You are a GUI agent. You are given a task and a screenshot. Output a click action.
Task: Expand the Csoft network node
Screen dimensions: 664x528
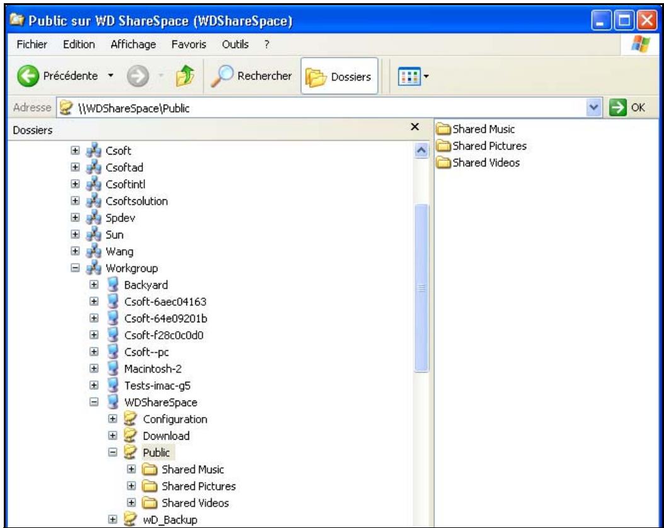point(75,150)
